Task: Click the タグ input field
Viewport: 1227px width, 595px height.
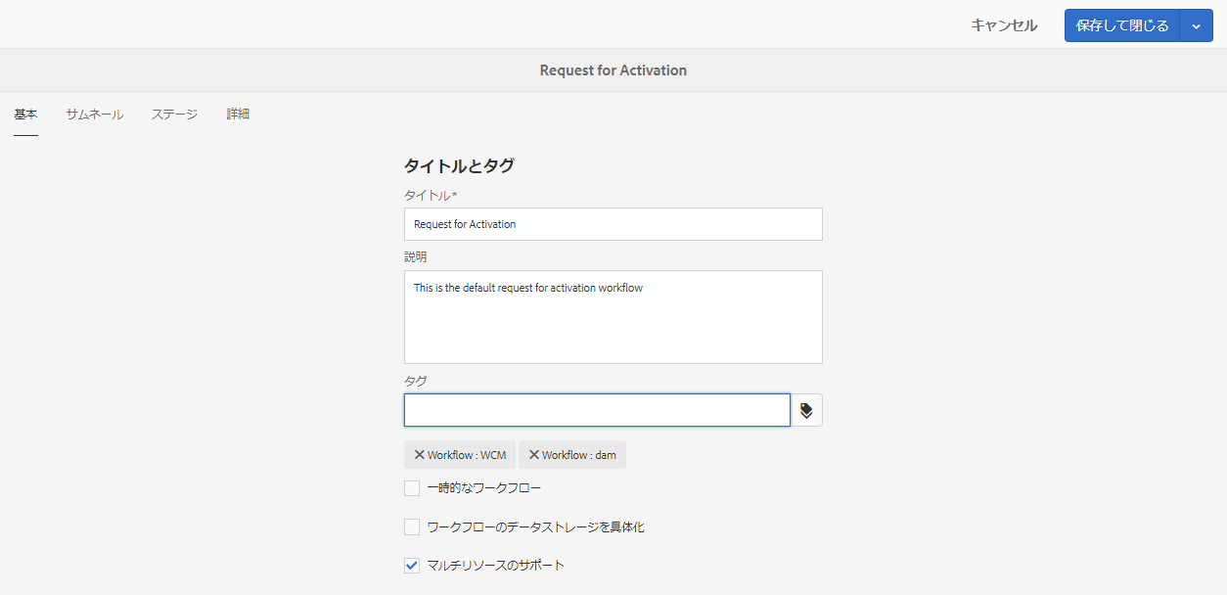Action: tap(597, 411)
